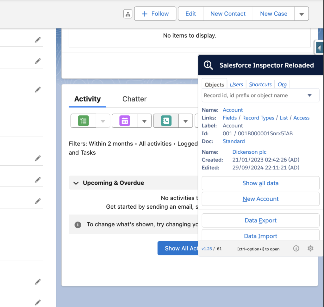Image resolution: width=324 pixels, height=307 pixels.
Task: Select the Objects tab in Inspector
Action: pyautogui.click(x=214, y=85)
